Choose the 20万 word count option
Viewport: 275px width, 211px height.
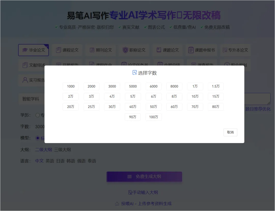coord(71,107)
